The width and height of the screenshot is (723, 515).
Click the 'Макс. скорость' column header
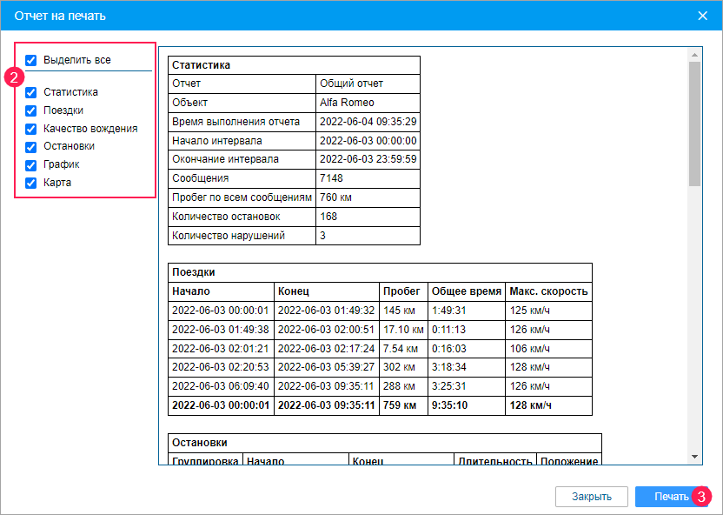pos(548,291)
